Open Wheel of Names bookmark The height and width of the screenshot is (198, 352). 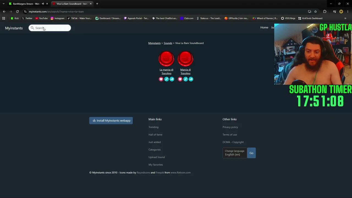(x=265, y=18)
